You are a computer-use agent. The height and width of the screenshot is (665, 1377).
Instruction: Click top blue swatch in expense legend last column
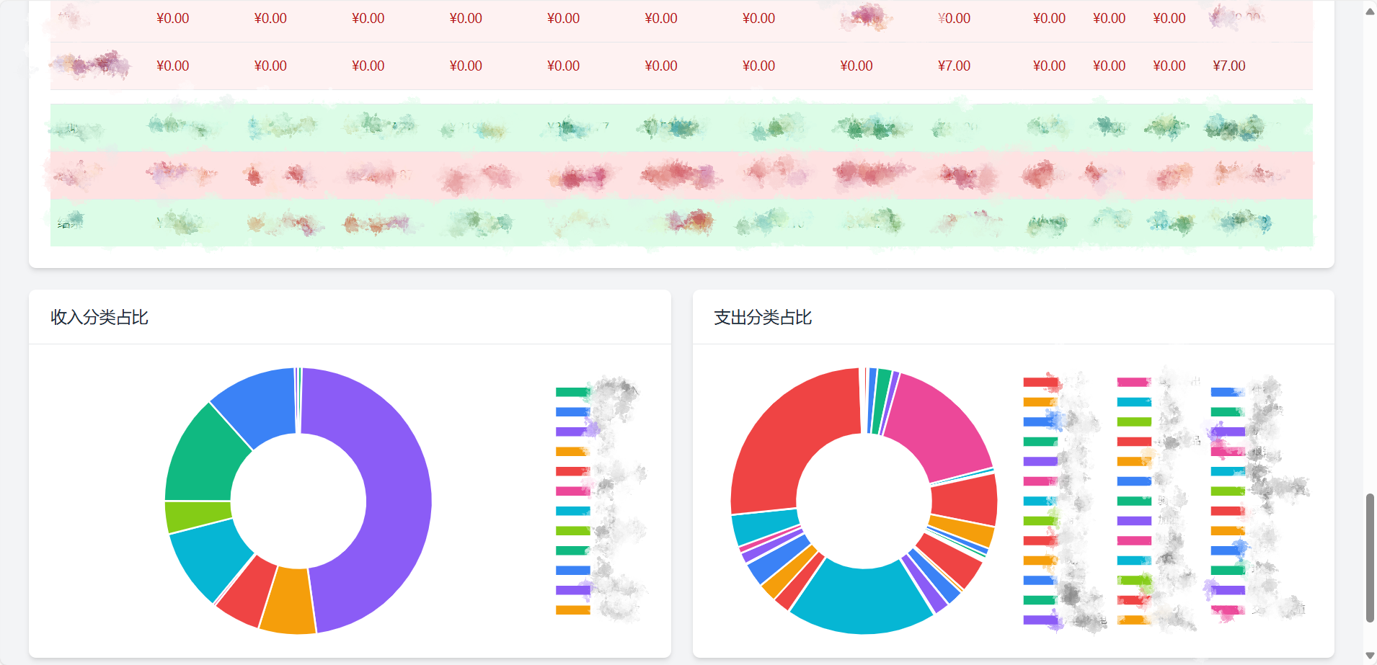[x=1228, y=392]
